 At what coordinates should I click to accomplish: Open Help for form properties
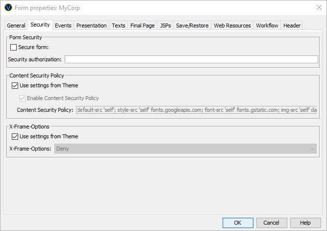[305, 223]
